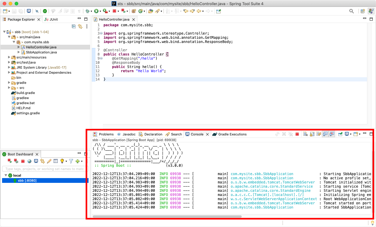
Task: Click the Open Perspective icon in top right
Action: coord(363,11)
